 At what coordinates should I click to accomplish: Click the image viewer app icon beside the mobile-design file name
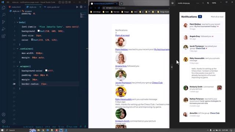pyautogui.click(x=172, y=3)
